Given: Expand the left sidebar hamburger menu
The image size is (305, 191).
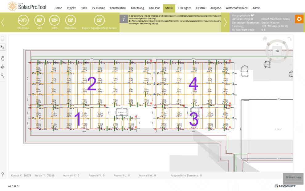Looking at the screenshot, I should [x=3, y=39].
